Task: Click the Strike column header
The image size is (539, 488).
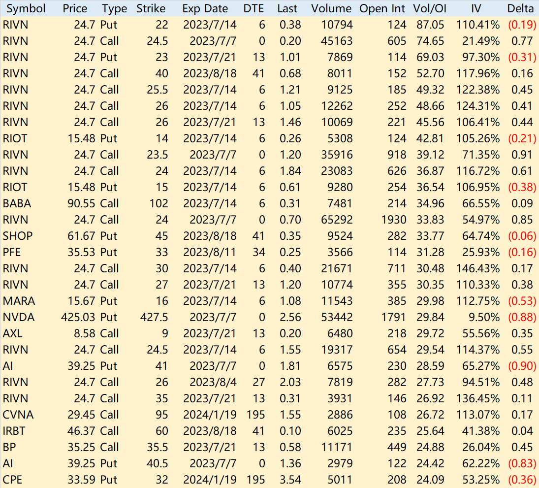Action: (151, 8)
